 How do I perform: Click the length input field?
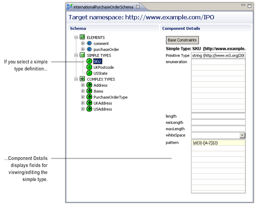(x=218, y=116)
